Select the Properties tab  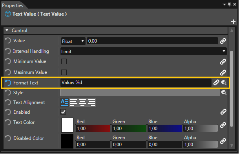13,5
